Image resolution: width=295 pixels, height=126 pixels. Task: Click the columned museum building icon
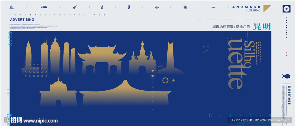coord(12,7)
